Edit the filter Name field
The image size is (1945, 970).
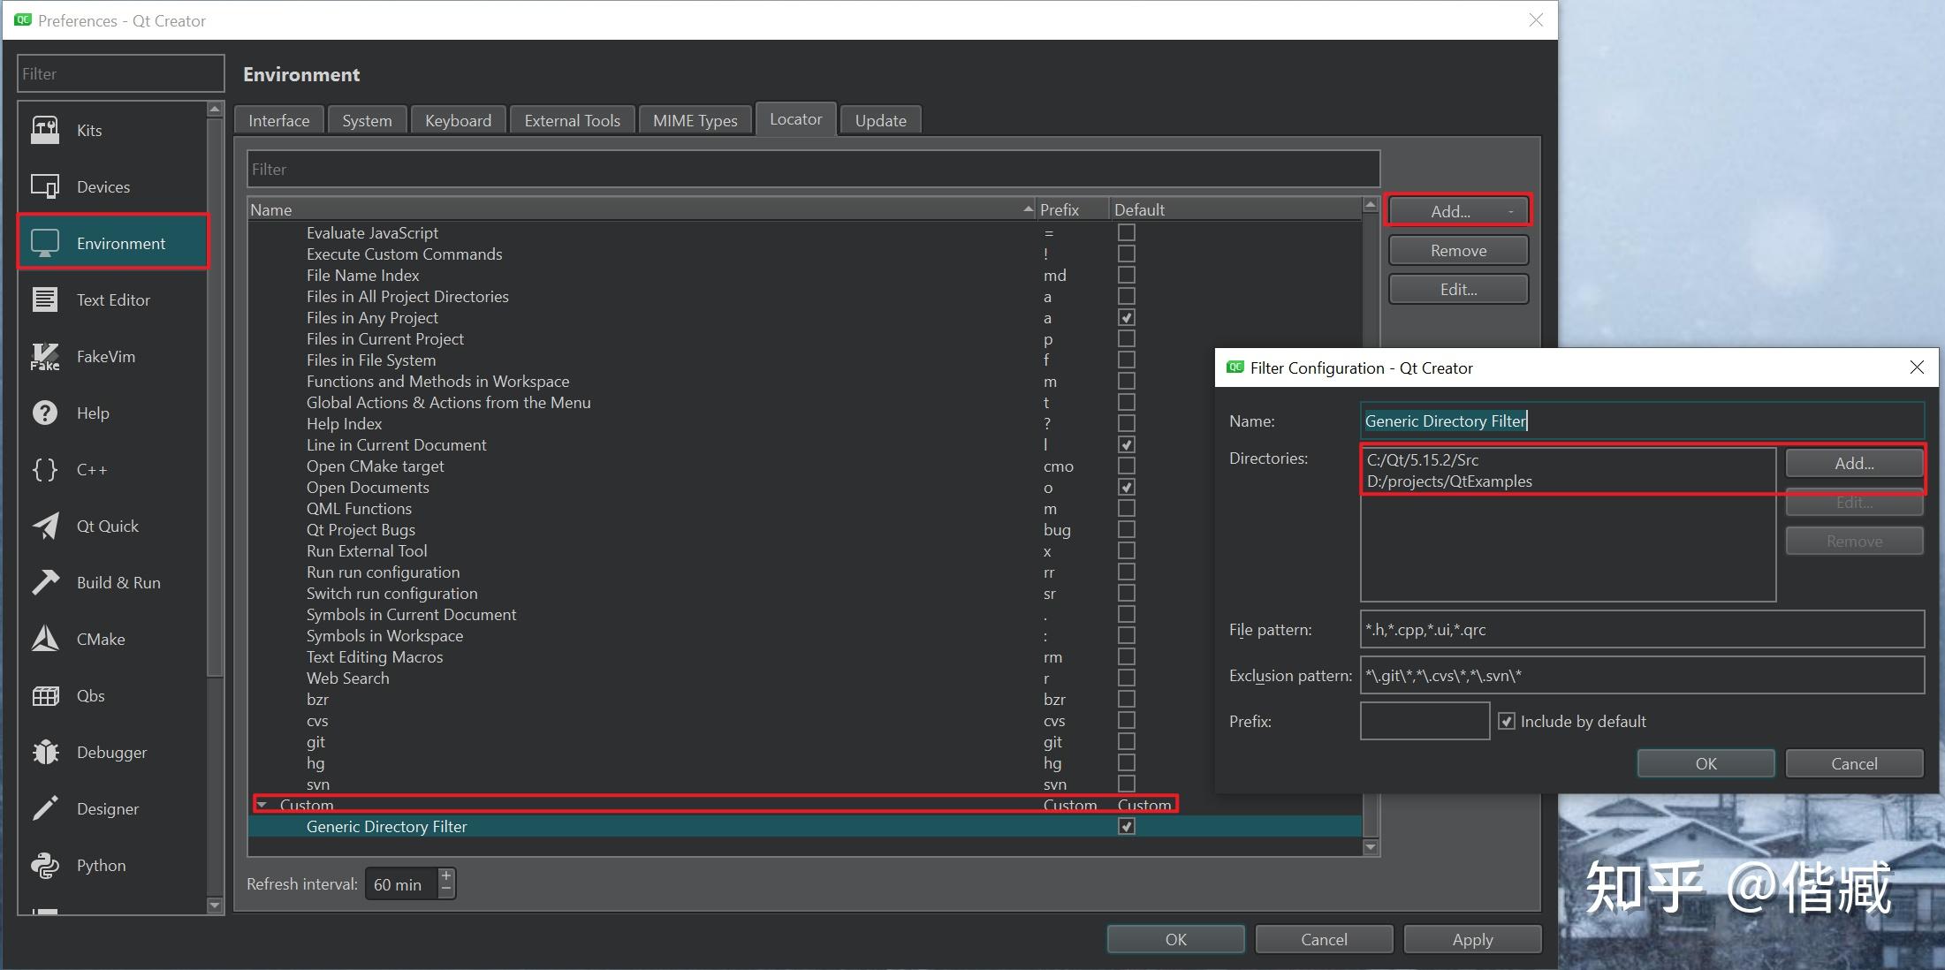1642,421
